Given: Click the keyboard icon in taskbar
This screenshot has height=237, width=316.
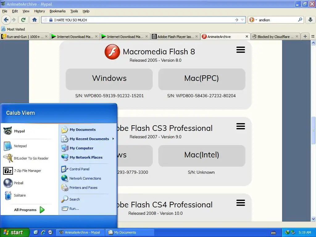Looking at the screenshot, I should (273, 233).
